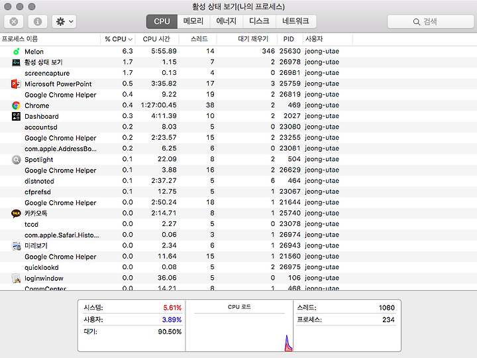
Task: Sort by CPU 시간 column header
Action: [x=157, y=39]
